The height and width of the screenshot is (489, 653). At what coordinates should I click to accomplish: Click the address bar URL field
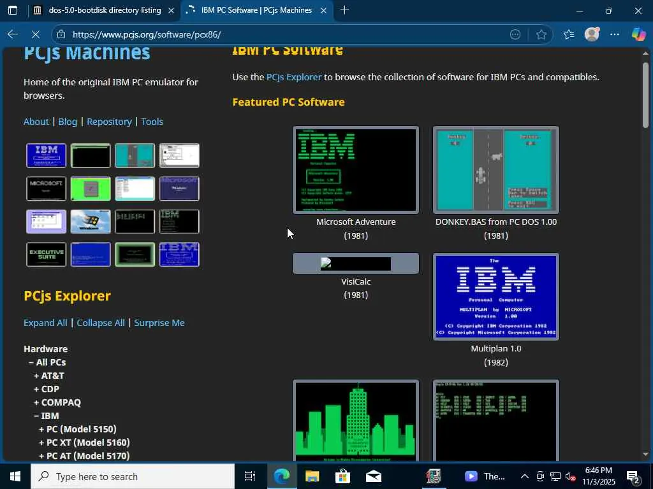[288, 34]
